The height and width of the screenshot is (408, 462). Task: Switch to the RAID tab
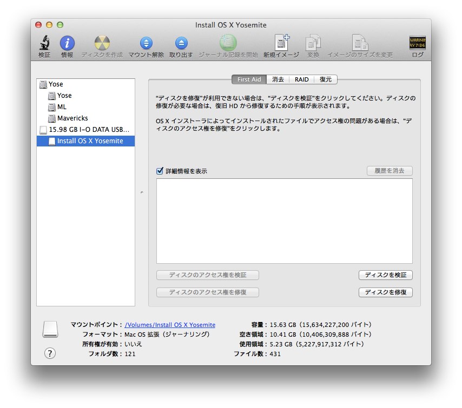(302, 79)
